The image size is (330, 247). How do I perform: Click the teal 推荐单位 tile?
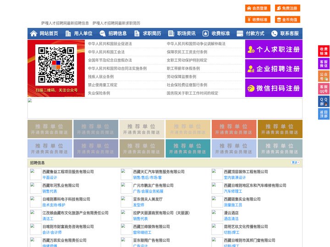pyautogui.click(x=188, y=148)
